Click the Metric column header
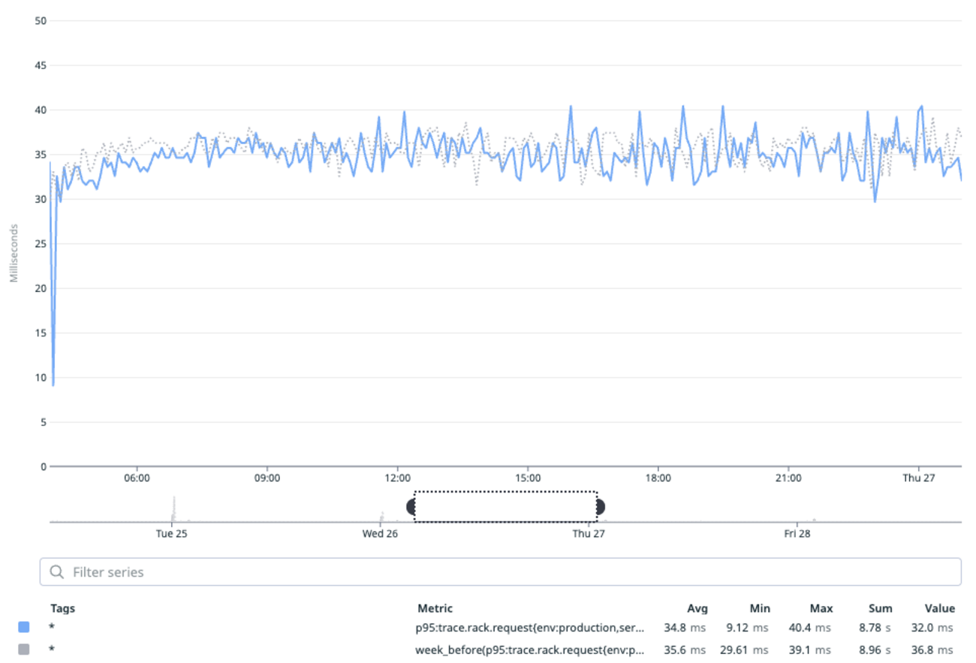The height and width of the screenshot is (663, 976). pyautogui.click(x=435, y=608)
